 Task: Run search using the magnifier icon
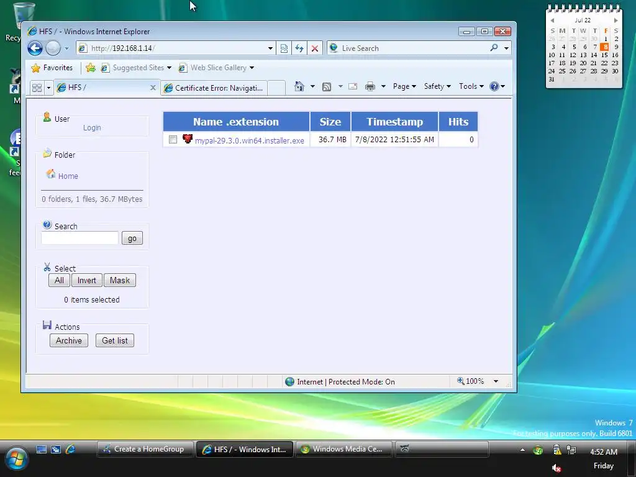pos(494,48)
